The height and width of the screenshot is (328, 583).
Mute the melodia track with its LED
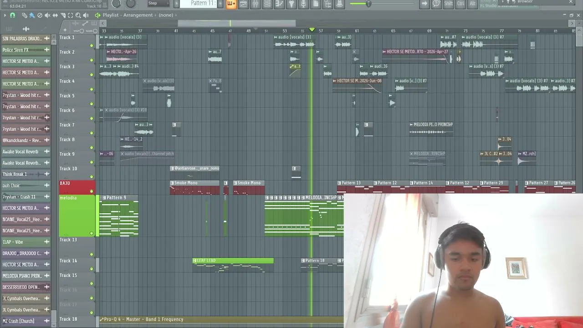click(92, 233)
